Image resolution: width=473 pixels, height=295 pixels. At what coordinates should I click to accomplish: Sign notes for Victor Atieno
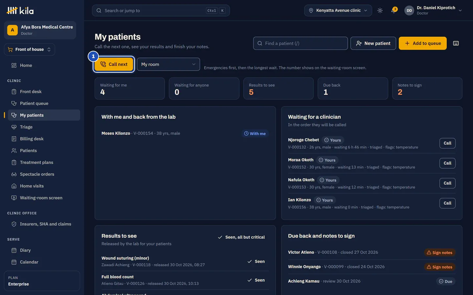tap(439, 252)
